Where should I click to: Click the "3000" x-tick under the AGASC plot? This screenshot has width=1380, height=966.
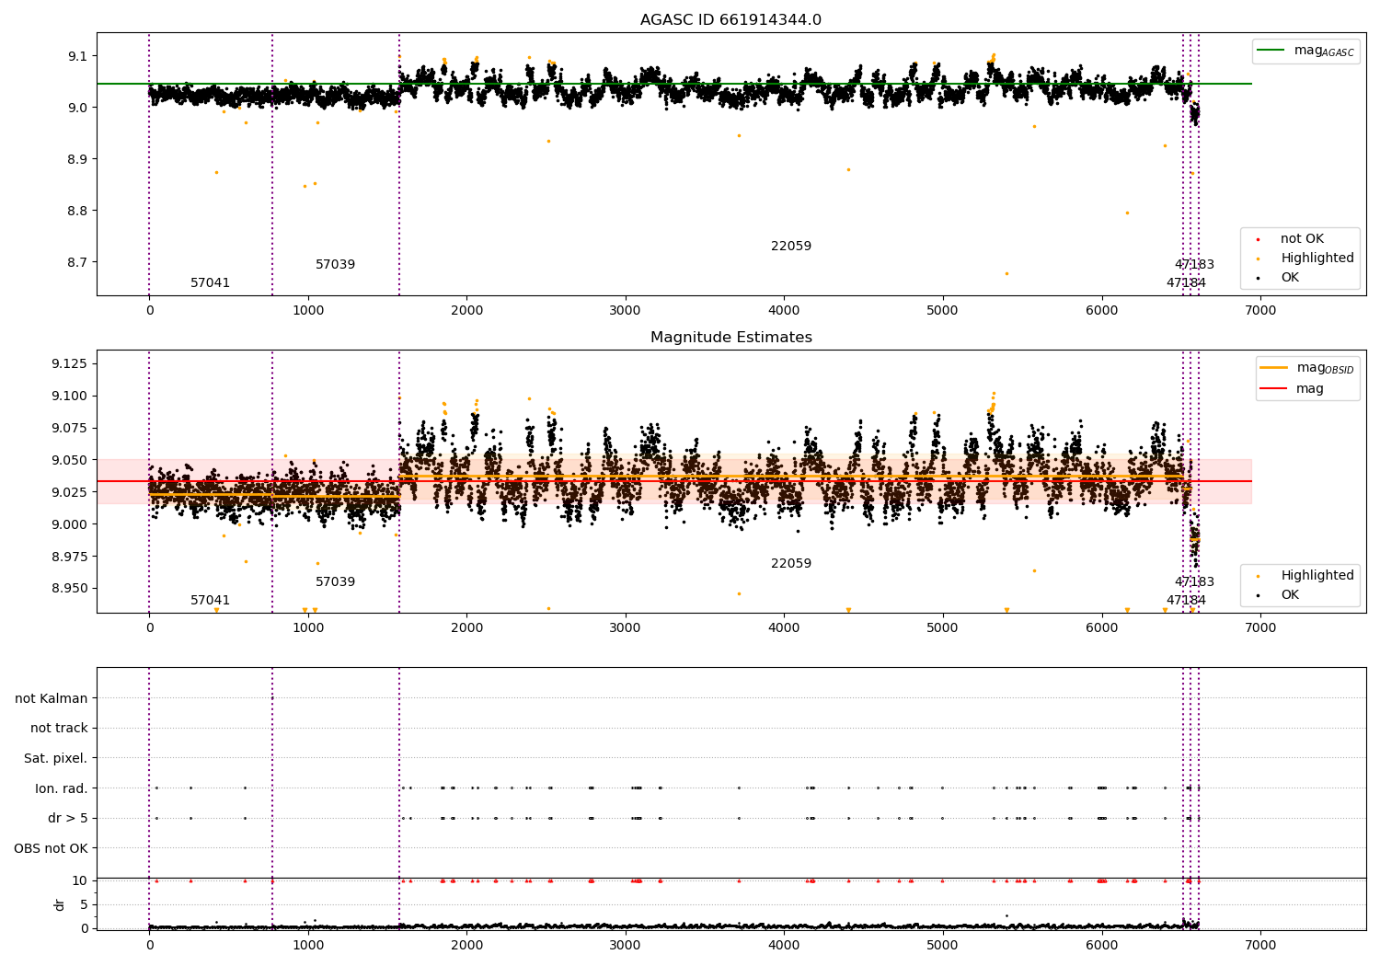(626, 310)
